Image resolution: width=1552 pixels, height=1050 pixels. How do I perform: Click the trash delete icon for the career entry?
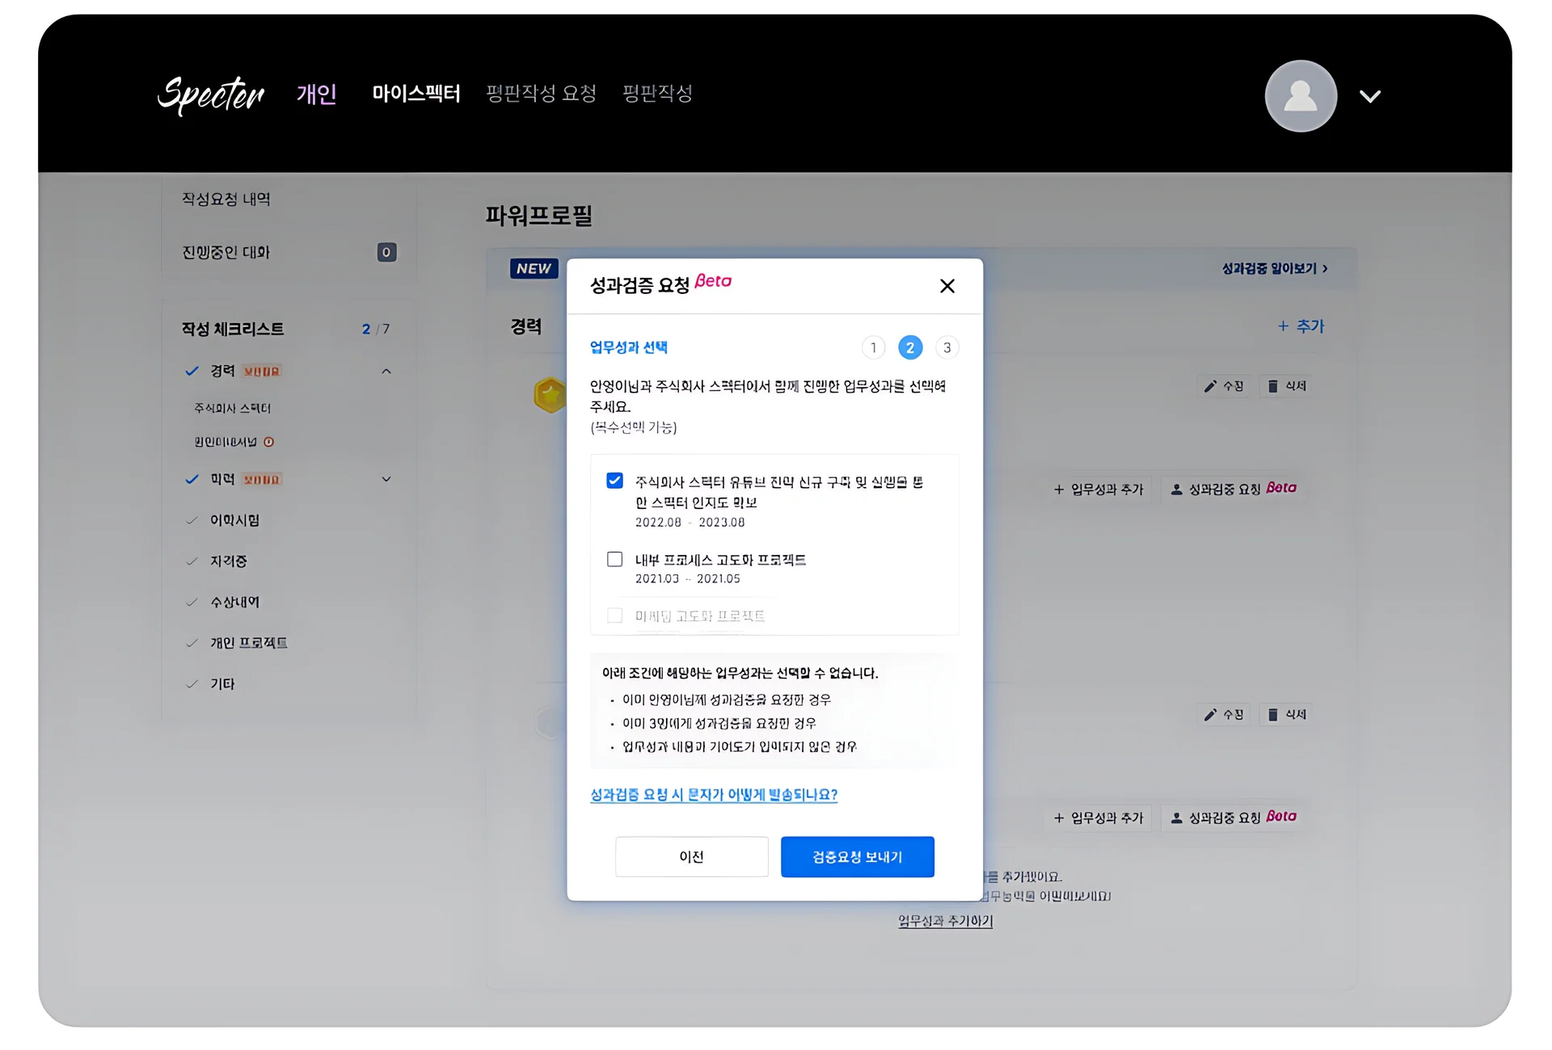[1272, 385]
